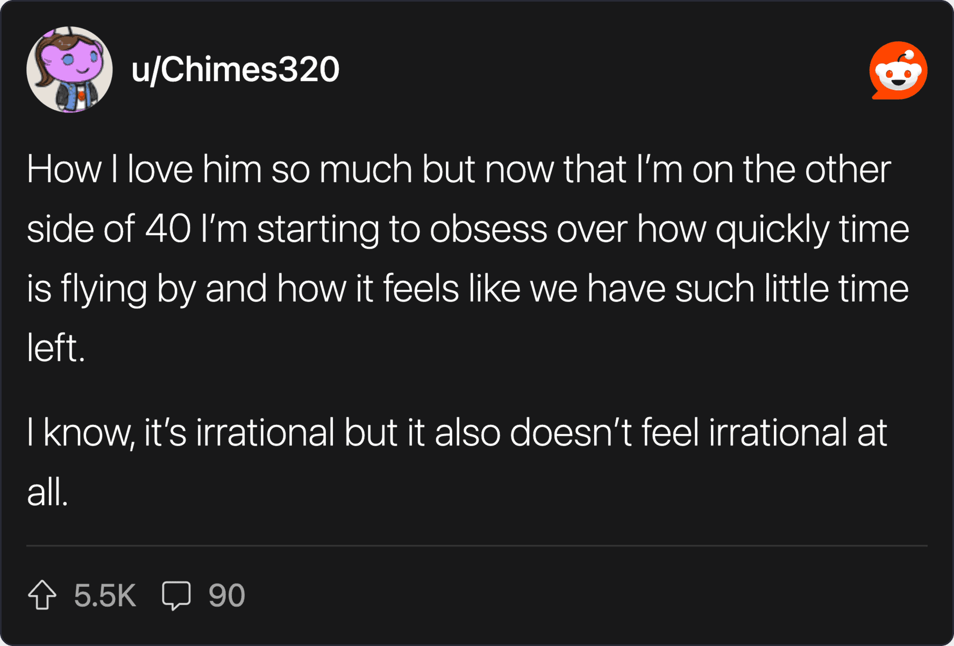Visit the u/Chimes320 profile link

click(x=236, y=69)
